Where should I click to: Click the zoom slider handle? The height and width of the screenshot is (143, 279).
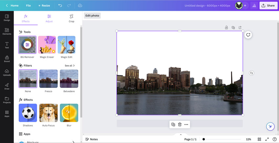pos(204,139)
